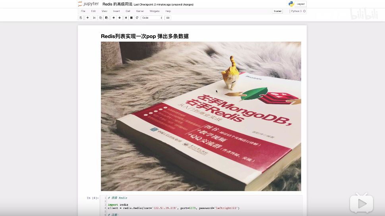Image resolution: width=385 pixels, height=216 pixels.
Task: Restart the kernel icon
Action: [x=137, y=17]
